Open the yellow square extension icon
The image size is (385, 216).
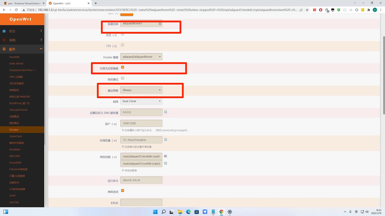(363, 10)
